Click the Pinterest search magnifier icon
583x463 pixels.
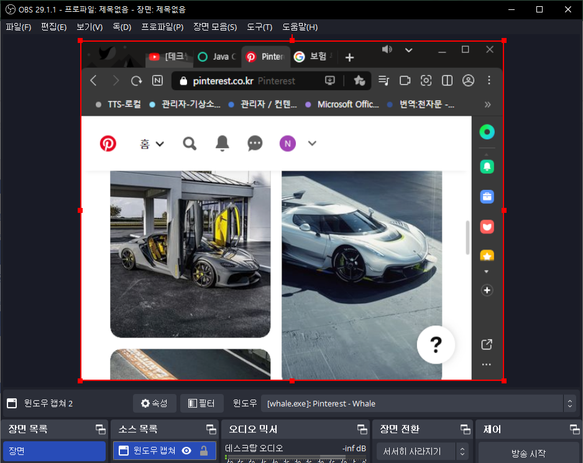190,144
